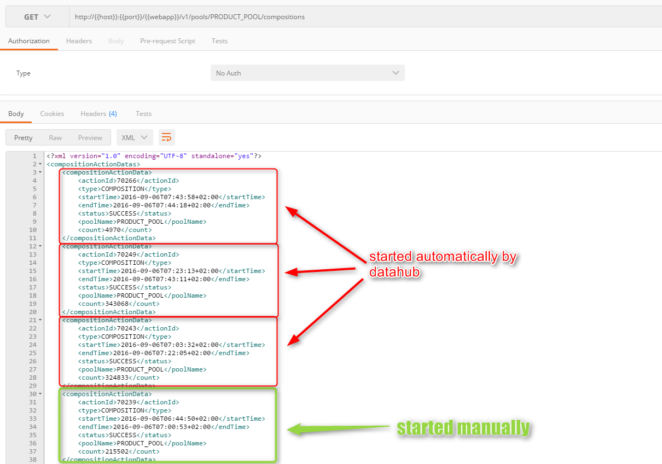
Task: Select the Pretty view button
Action: point(23,137)
